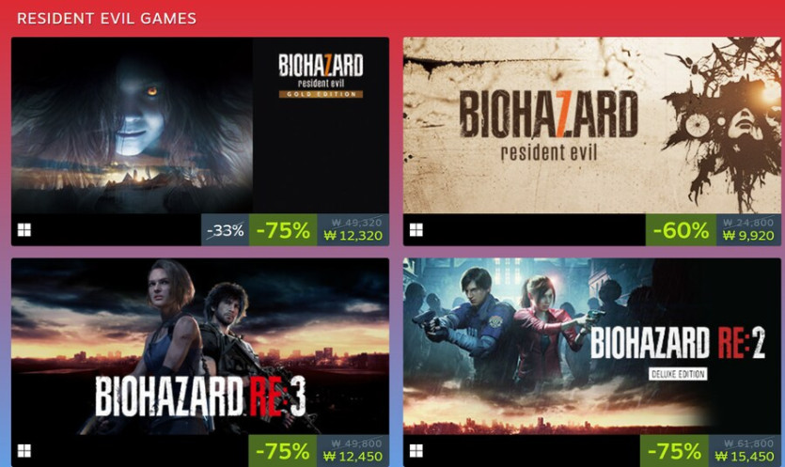Viewport: 785px width, 467px height.
Task: Select the ₩ 12,450 sale price
Action: tap(353, 457)
